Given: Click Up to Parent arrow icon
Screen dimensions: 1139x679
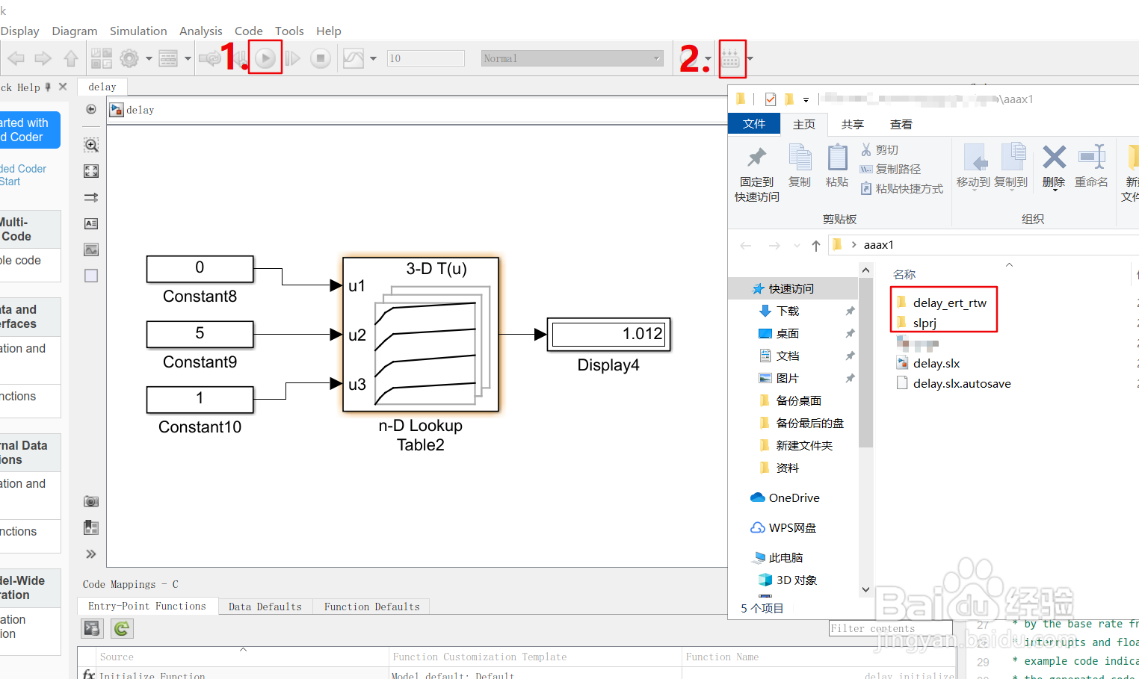Looking at the screenshot, I should point(71,58).
